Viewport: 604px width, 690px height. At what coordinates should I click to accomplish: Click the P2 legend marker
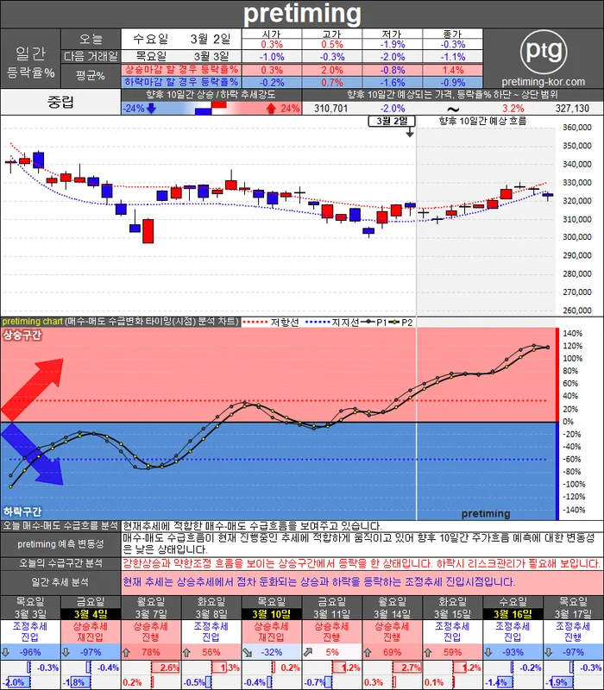coord(394,322)
